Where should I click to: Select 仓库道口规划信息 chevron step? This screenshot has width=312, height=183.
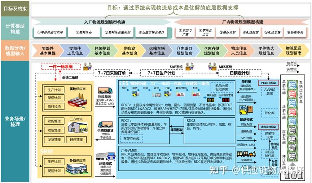pos(184,51)
